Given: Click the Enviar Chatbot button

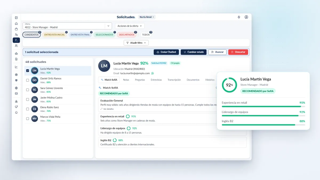Looking at the screenshot, I should point(166,52).
